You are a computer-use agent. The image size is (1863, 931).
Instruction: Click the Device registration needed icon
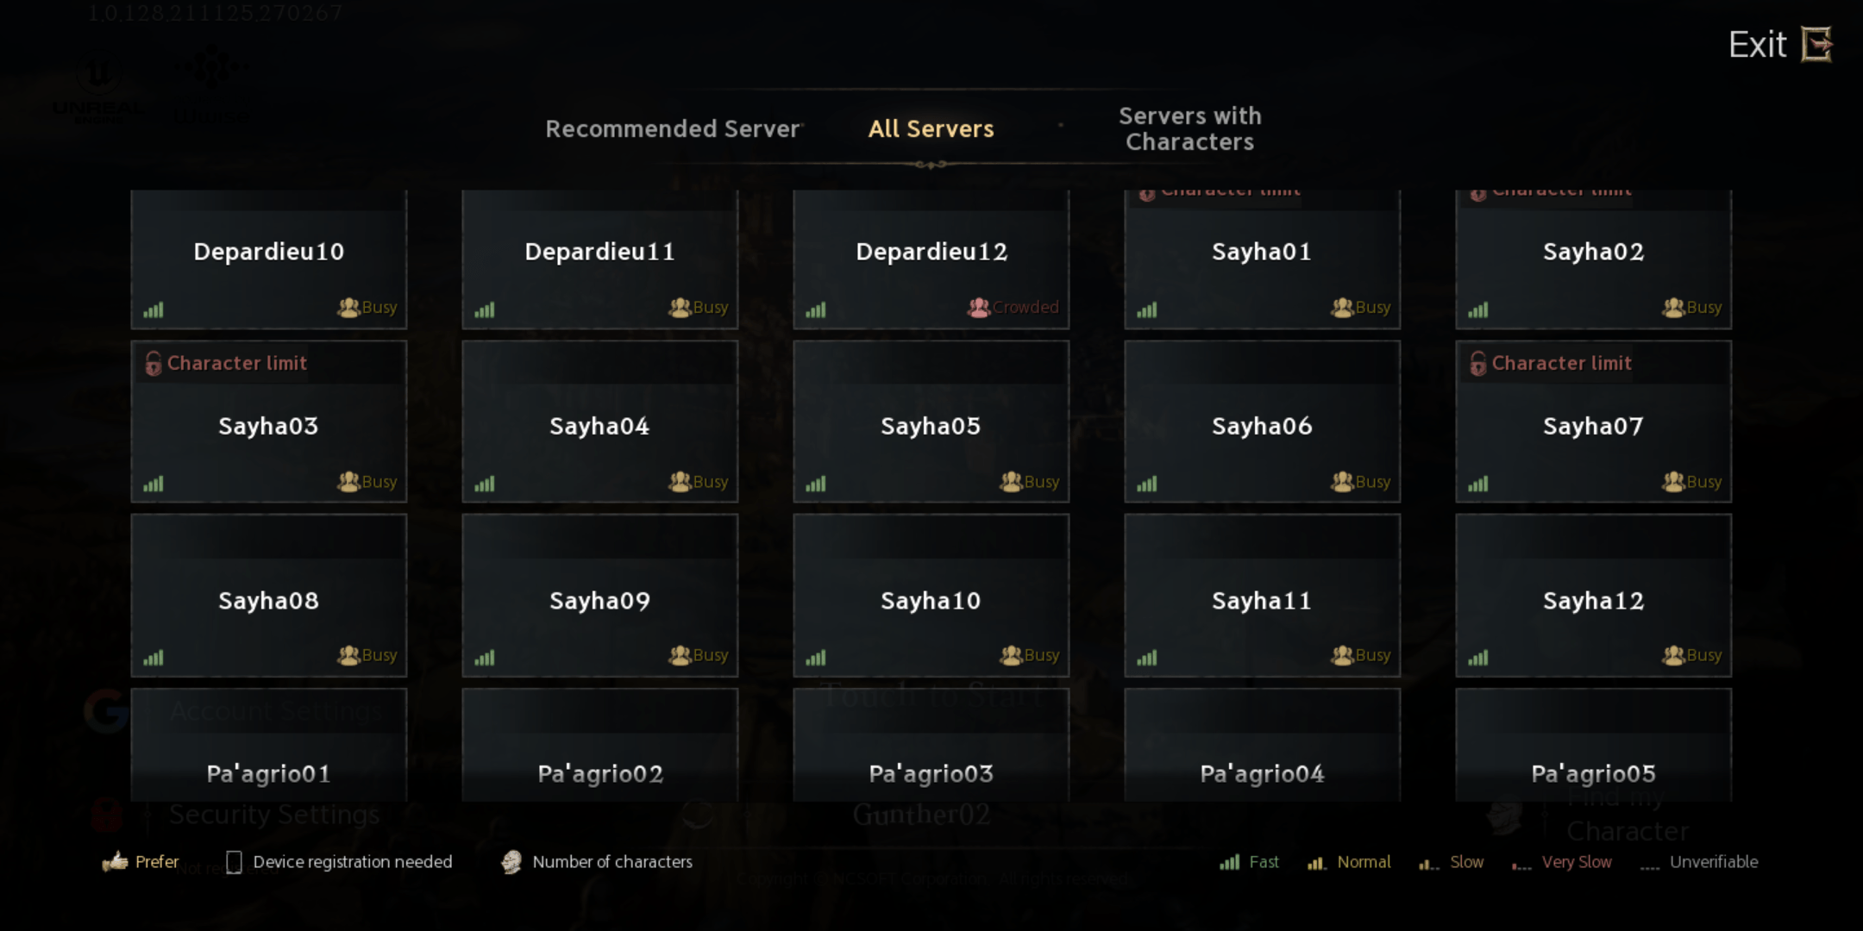(233, 861)
